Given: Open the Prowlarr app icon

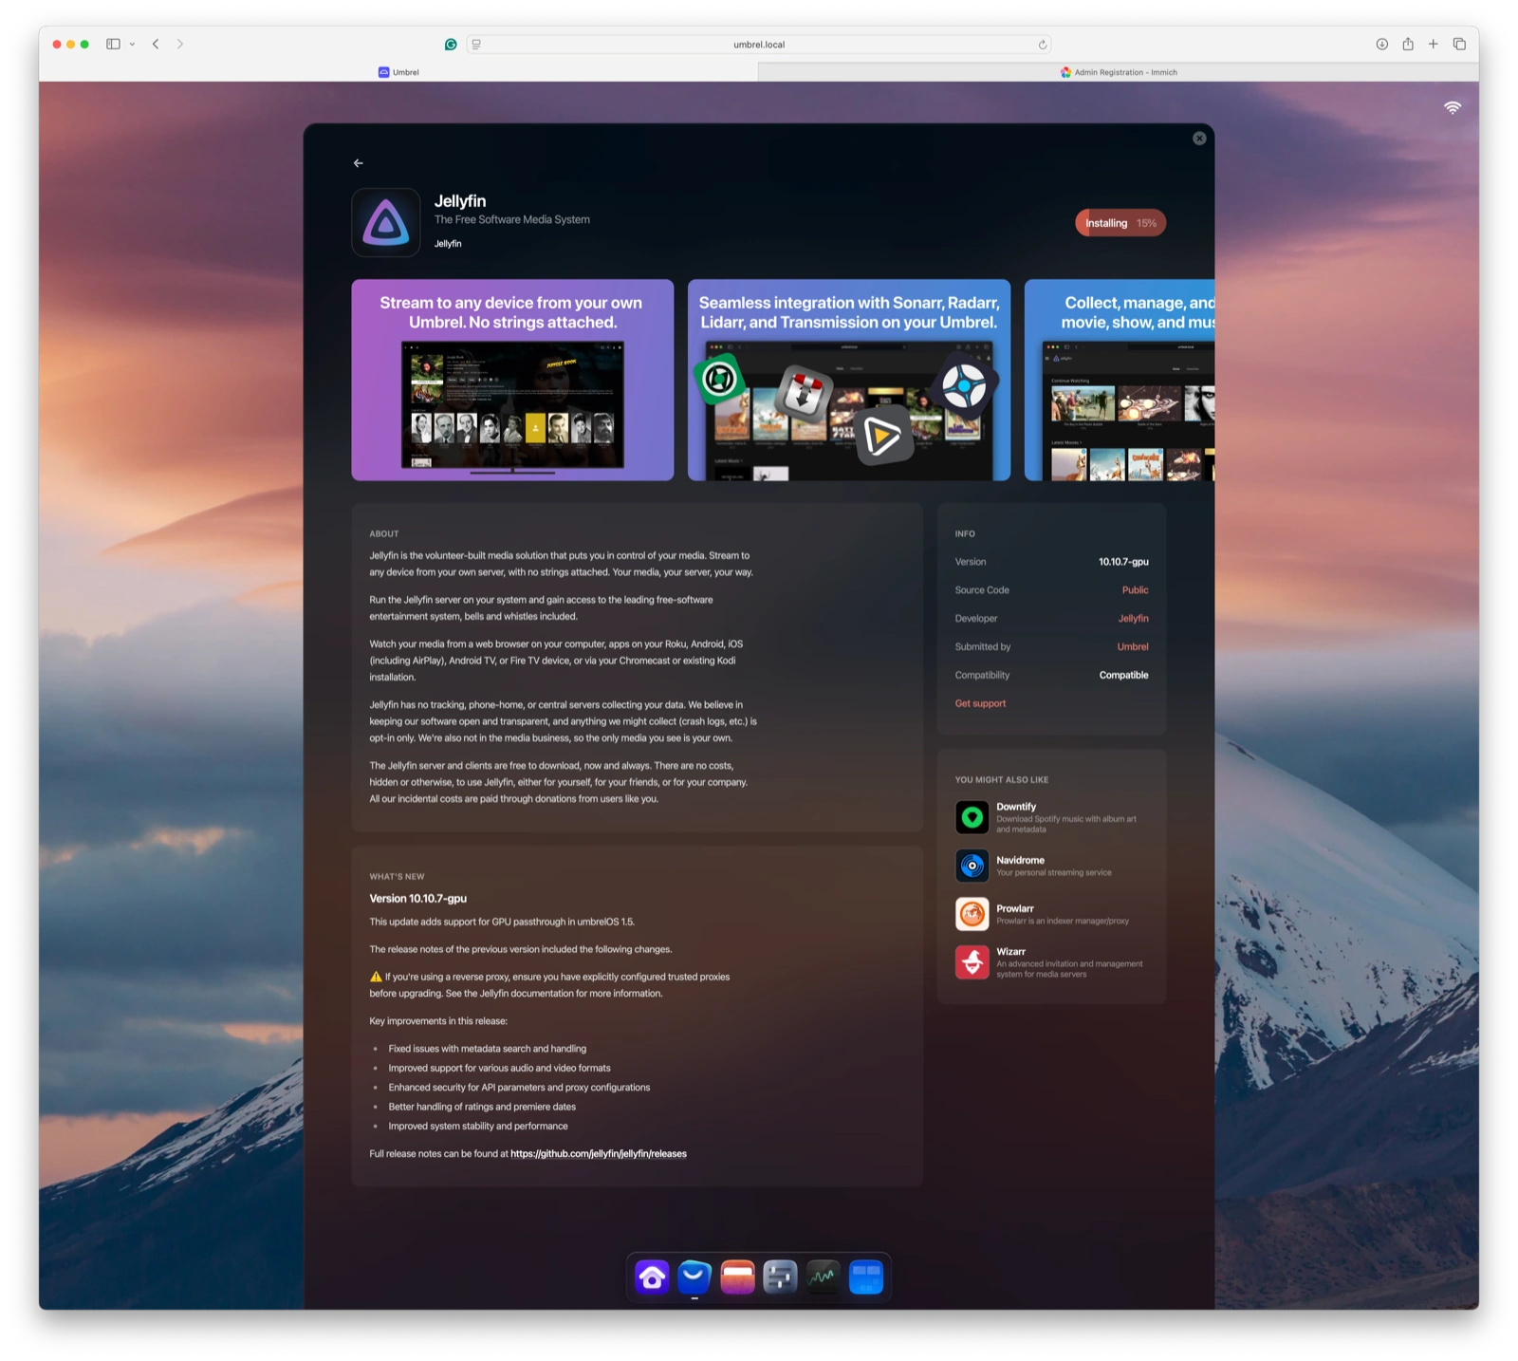Looking at the screenshot, I should [x=972, y=914].
